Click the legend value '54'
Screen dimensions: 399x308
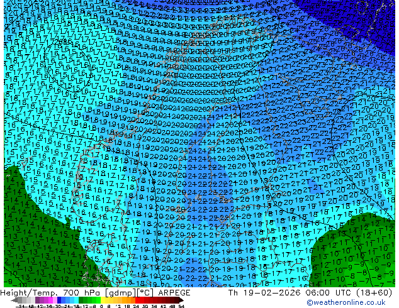181,307
